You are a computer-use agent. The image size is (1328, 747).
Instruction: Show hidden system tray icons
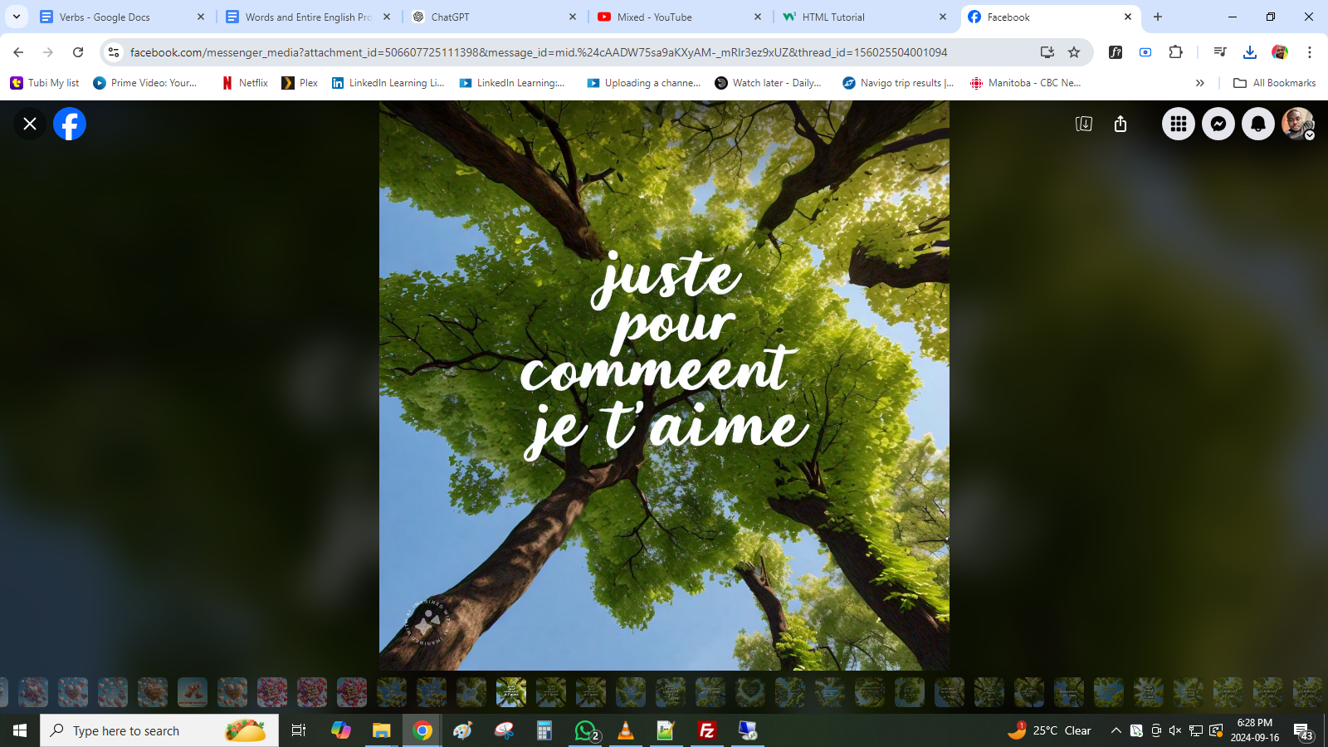point(1116,730)
